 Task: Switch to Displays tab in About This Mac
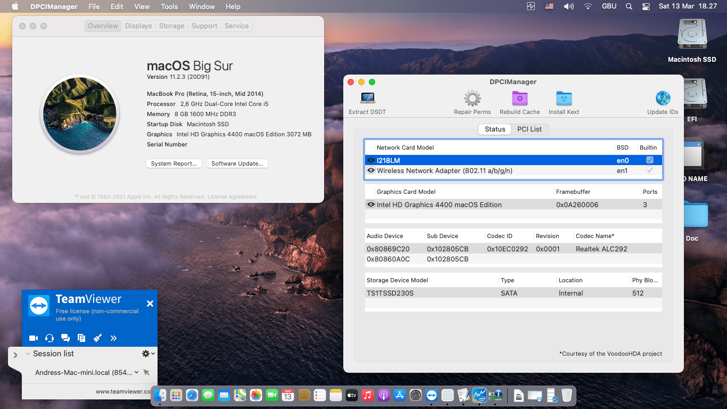click(x=138, y=26)
